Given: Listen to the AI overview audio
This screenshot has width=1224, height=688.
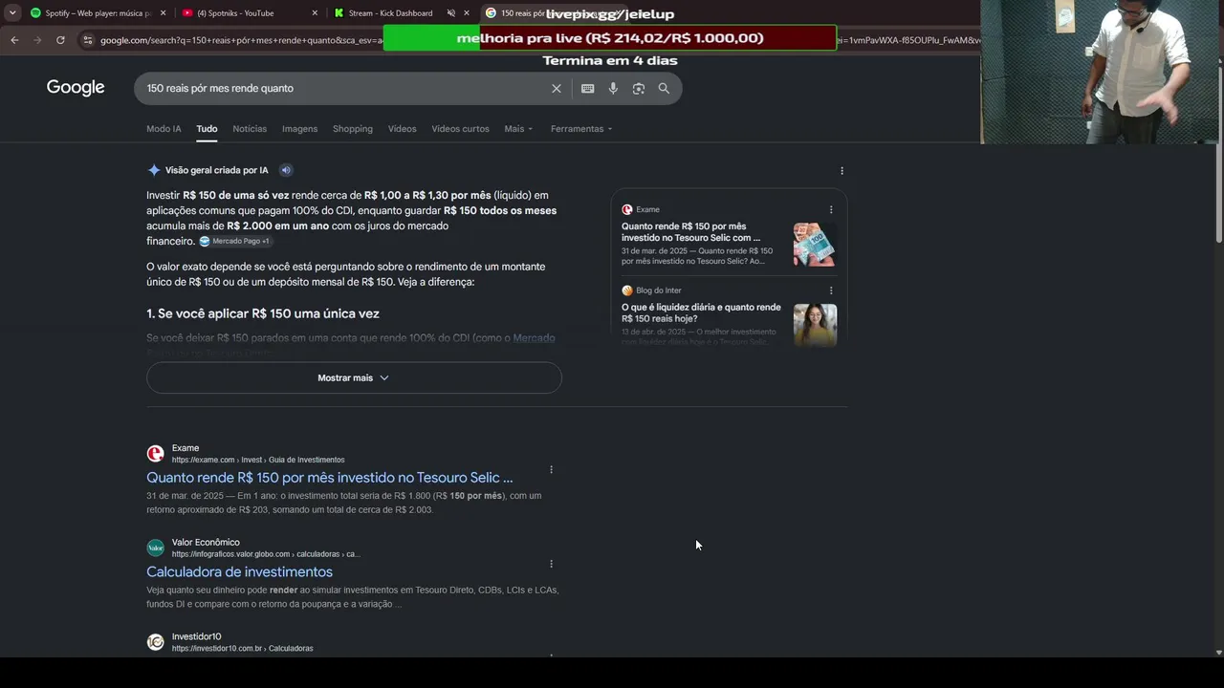Looking at the screenshot, I should coord(286,170).
